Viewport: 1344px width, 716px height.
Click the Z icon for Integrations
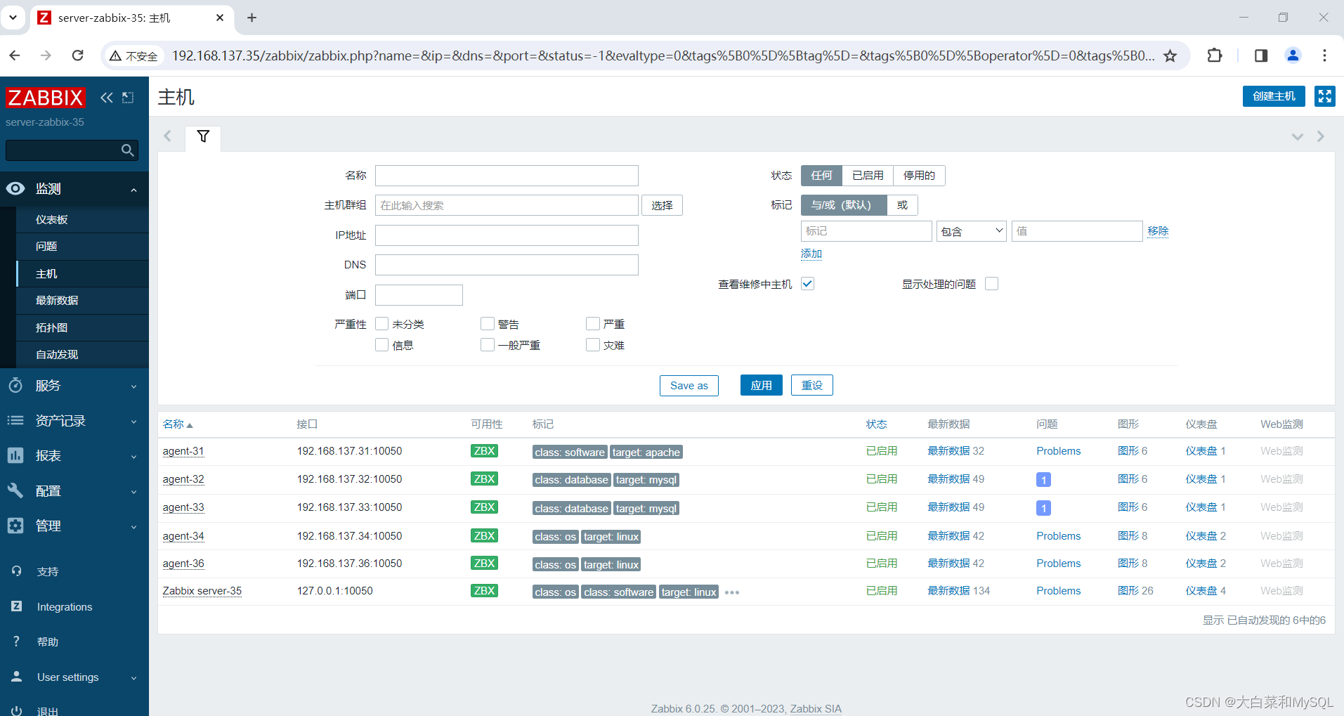pyautogui.click(x=17, y=606)
